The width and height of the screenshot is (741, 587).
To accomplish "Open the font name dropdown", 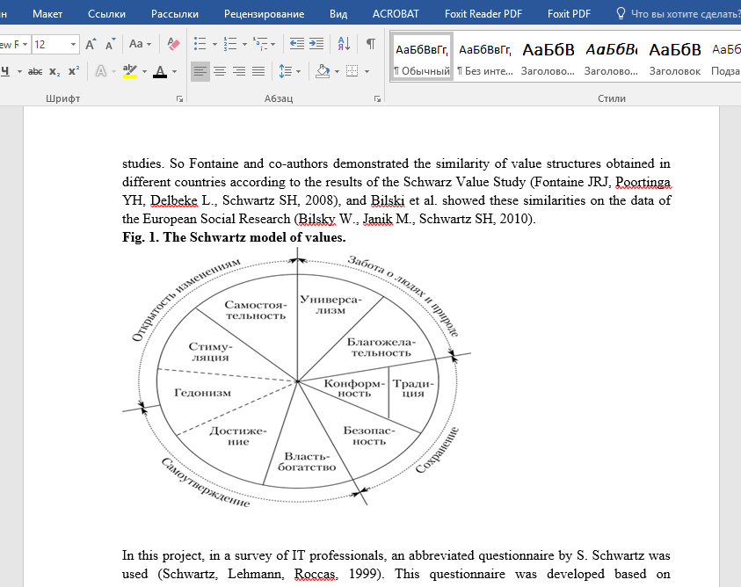I will pos(25,45).
